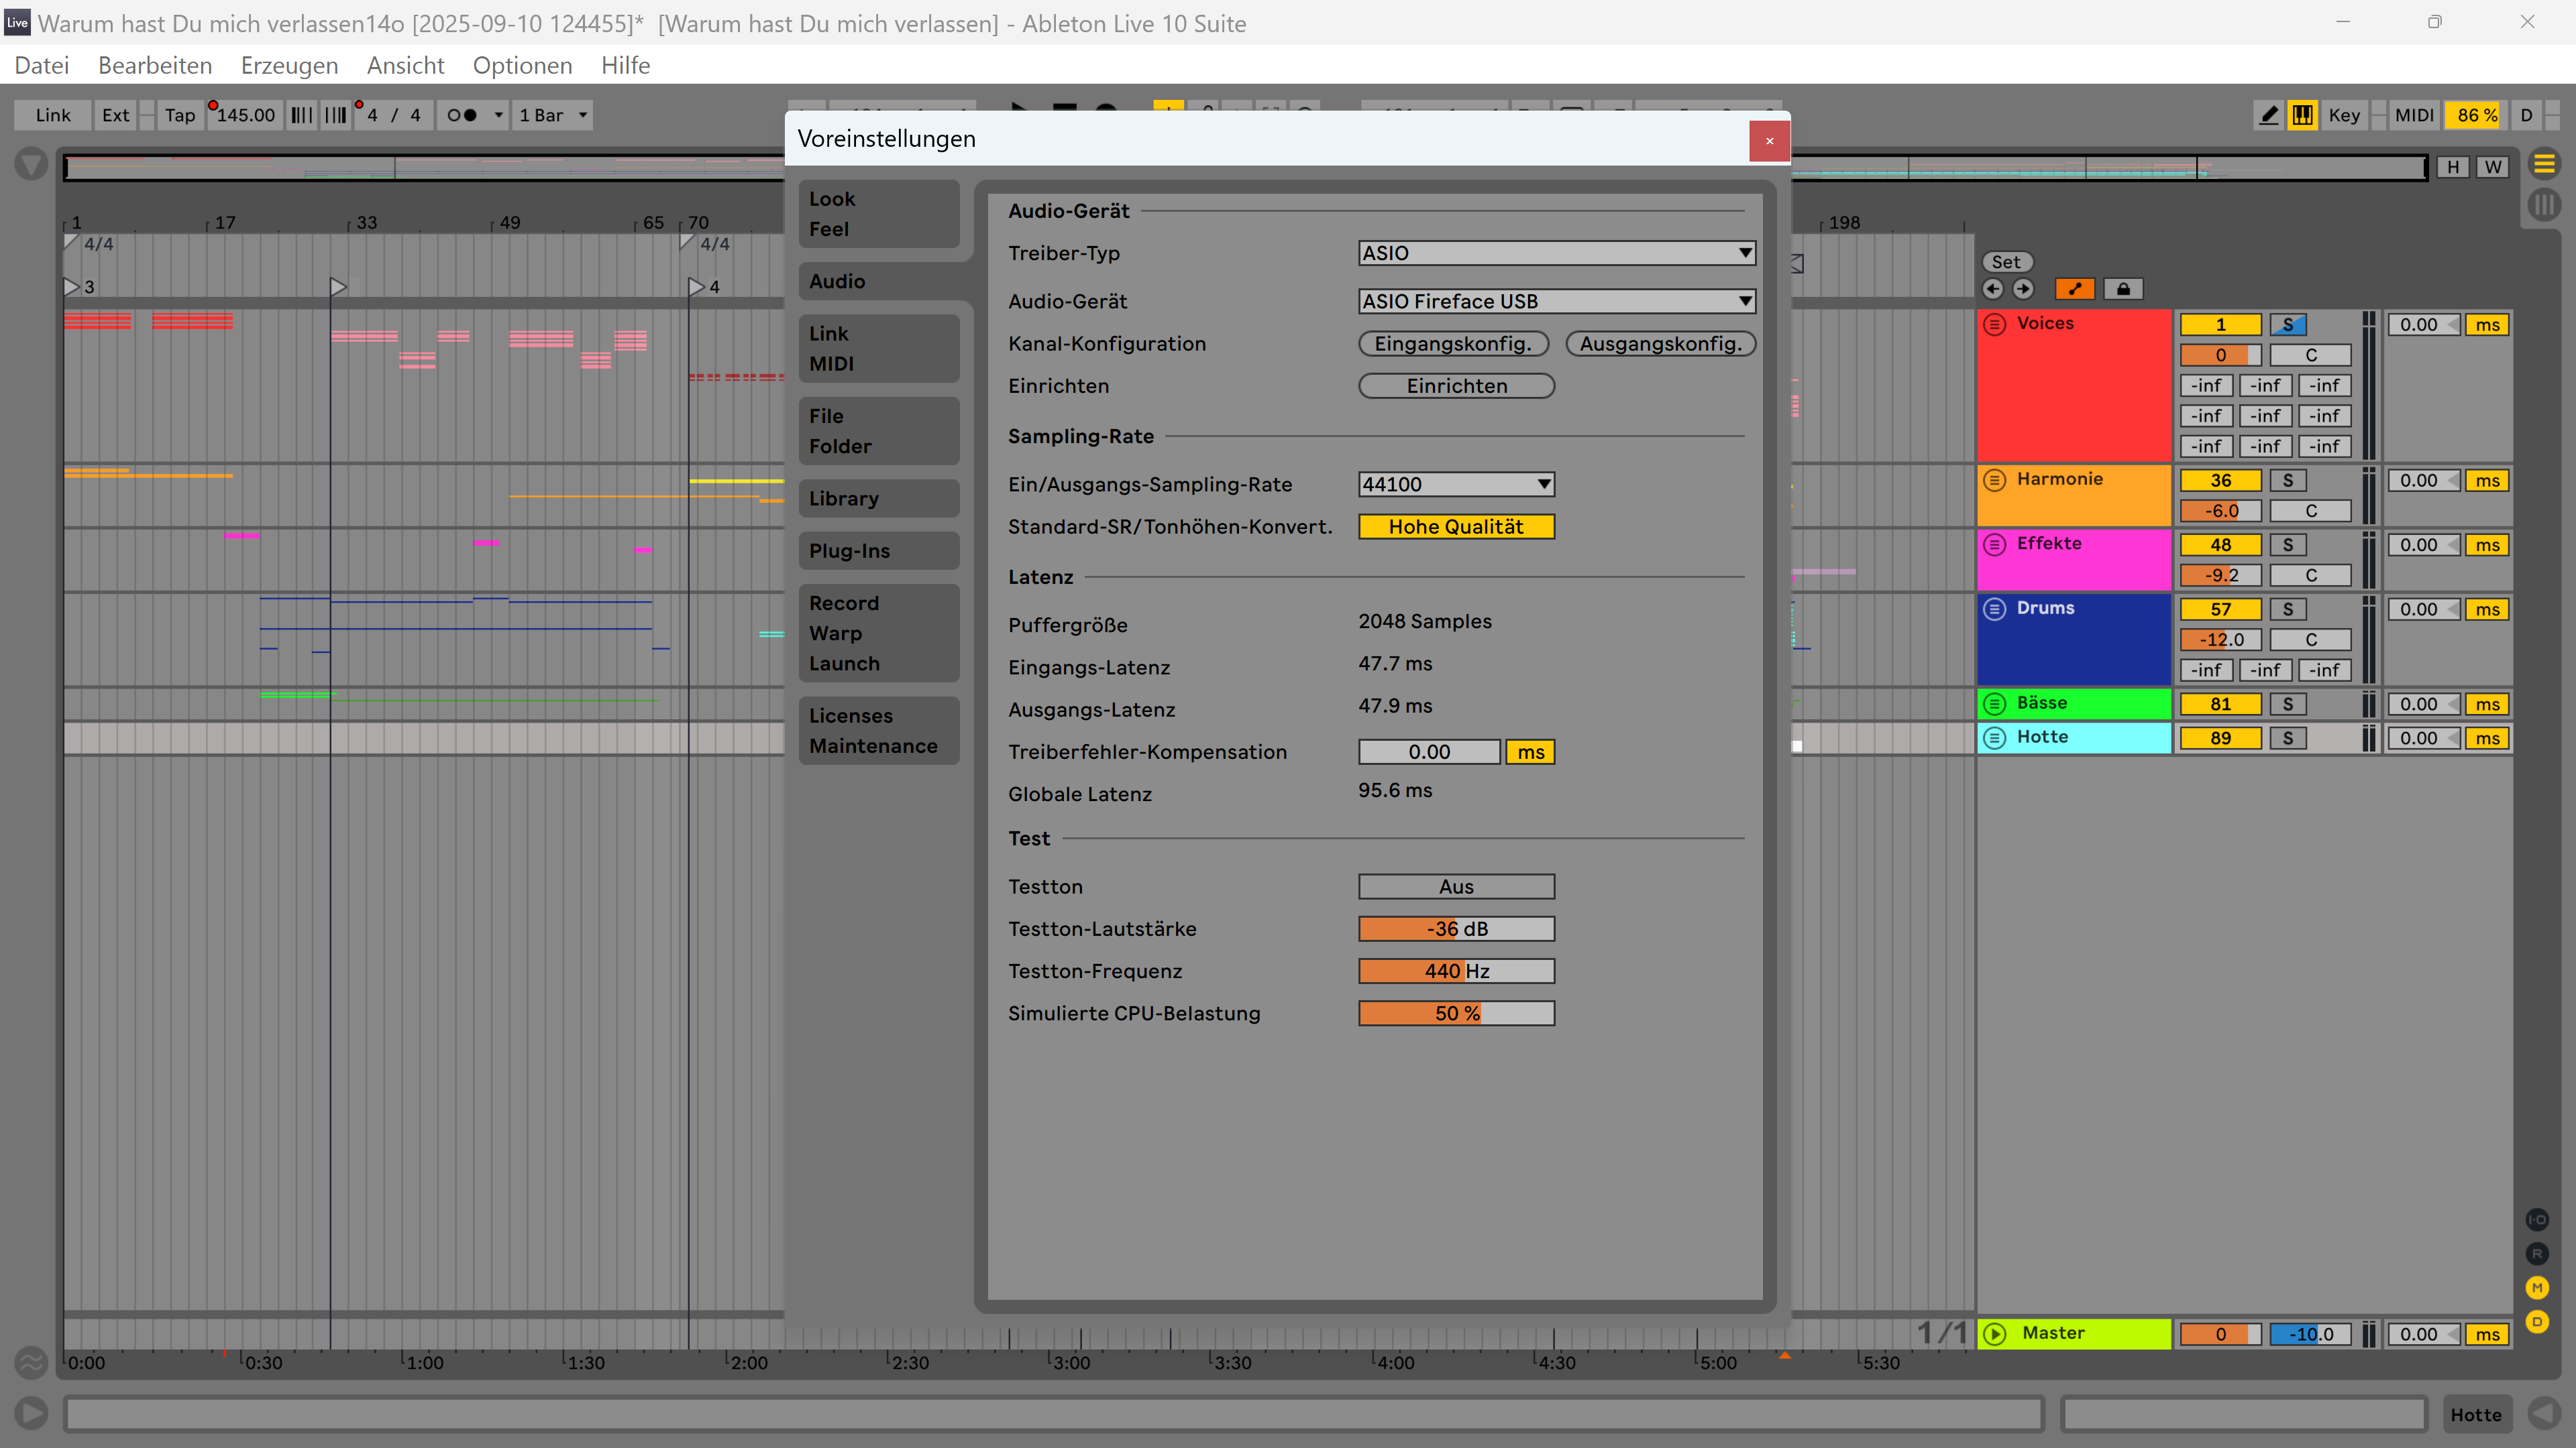
Task: Click the Drums track unfold icon
Action: click(x=1995, y=609)
